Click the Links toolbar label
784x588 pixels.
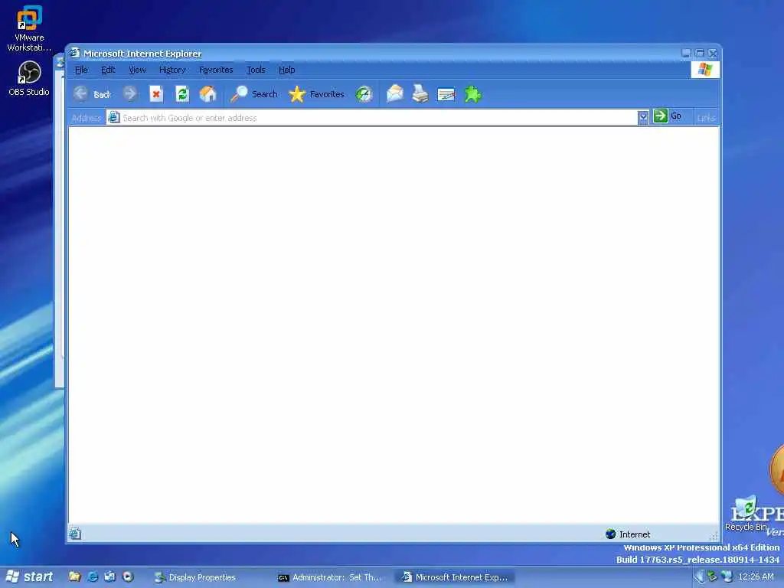click(706, 118)
